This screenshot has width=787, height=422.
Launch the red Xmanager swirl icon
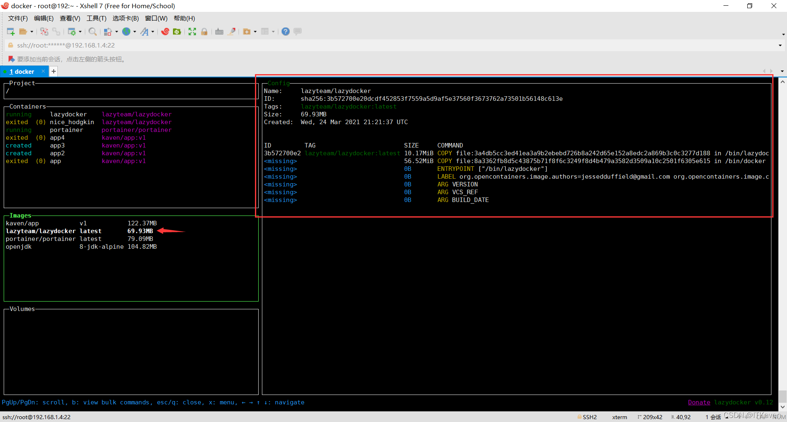pos(165,32)
